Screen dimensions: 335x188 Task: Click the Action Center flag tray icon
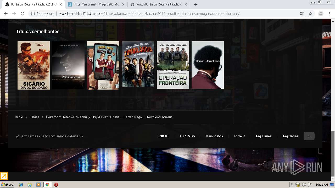pyautogui.click(x=310, y=185)
